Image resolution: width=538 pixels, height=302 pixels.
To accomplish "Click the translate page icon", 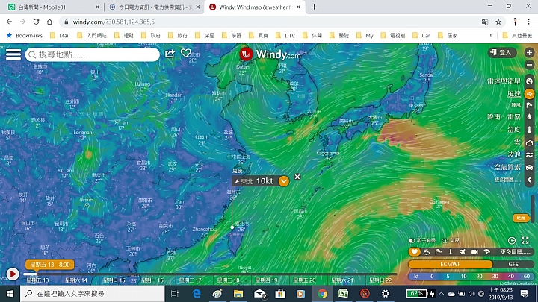I will pyautogui.click(x=485, y=22).
